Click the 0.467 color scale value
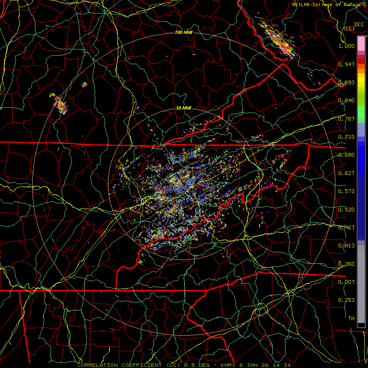Image resolution: width=368 pixels, height=368 pixels. tap(346, 228)
